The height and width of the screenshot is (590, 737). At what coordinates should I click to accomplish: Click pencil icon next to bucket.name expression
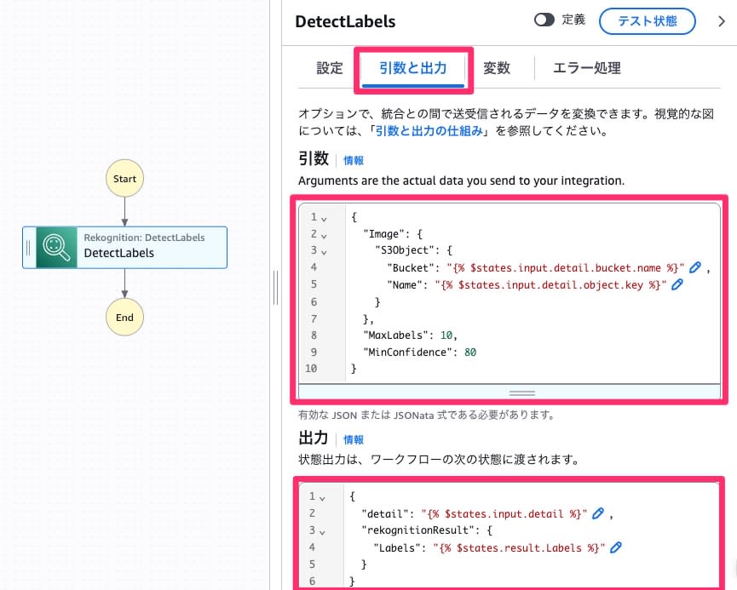[694, 267]
